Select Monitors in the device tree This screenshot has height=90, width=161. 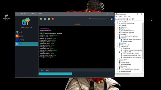pos(123,43)
